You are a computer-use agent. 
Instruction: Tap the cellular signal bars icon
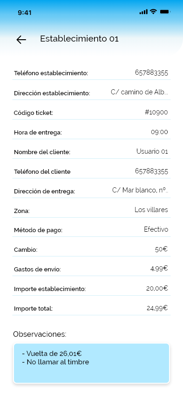click(x=143, y=12)
